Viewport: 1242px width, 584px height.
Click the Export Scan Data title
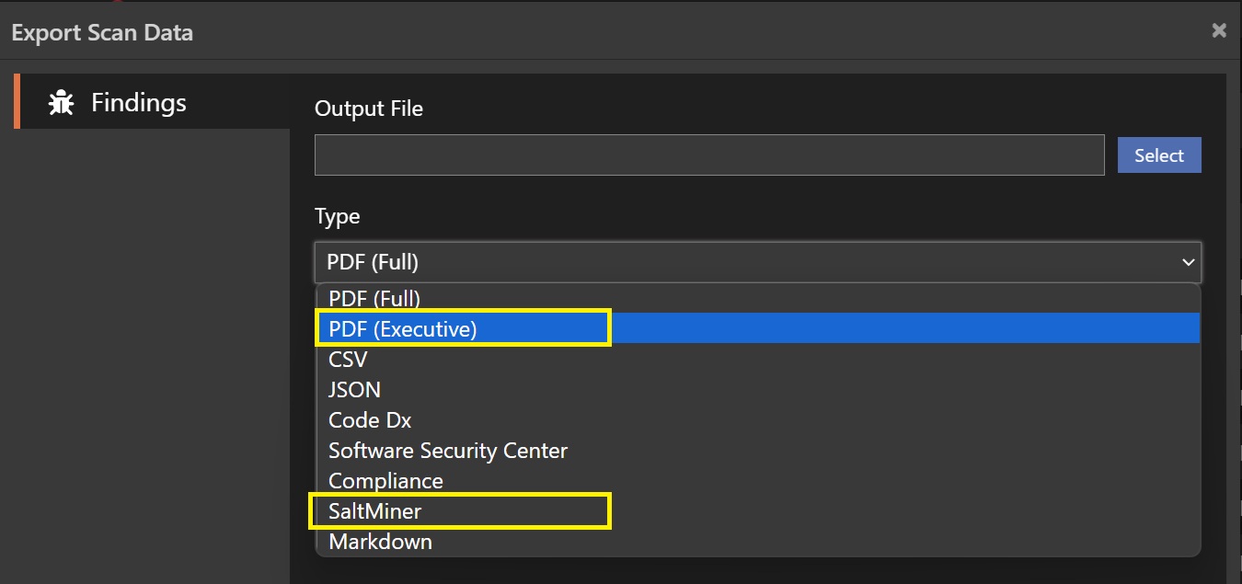click(x=102, y=33)
